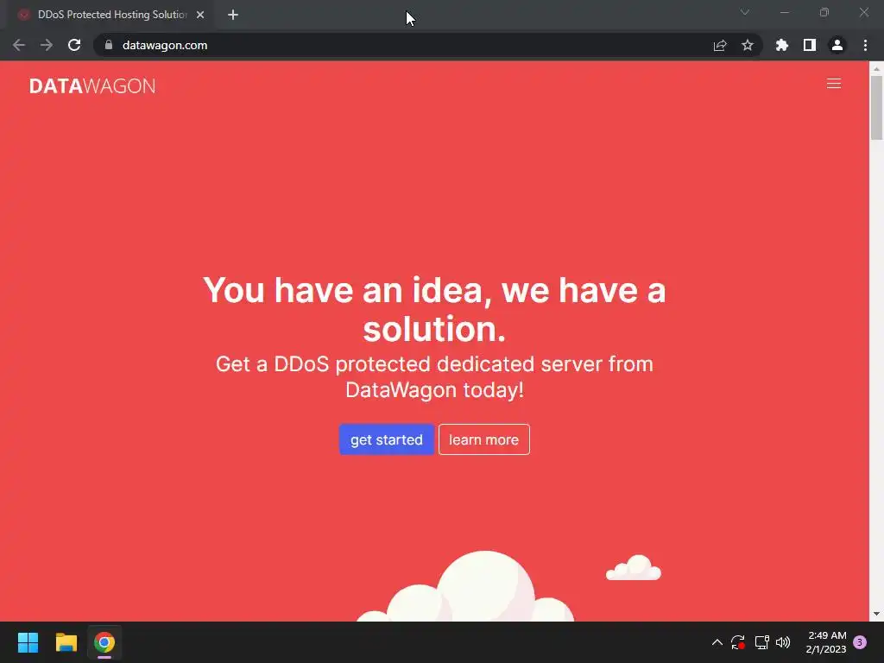Open a new tab with plus button

click(233, 15)
